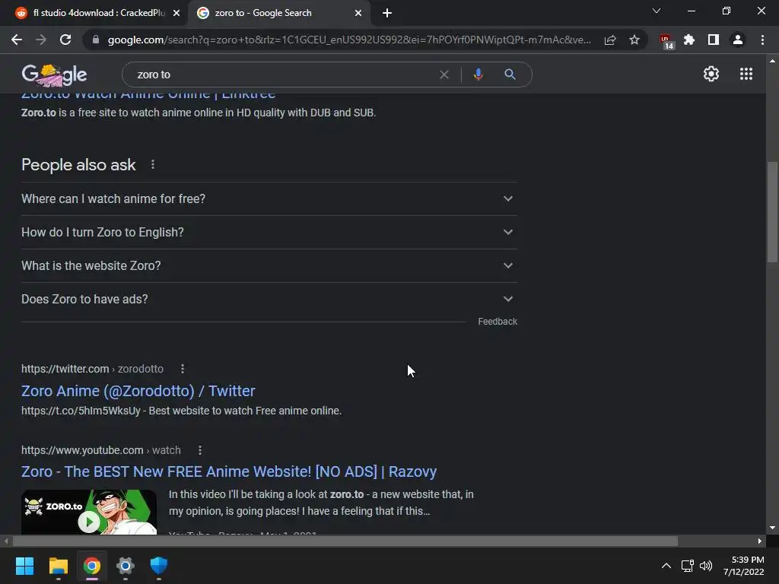Viewport: 779px width, 584px height.
Task: Expand 'Does Zoro to have ads?'
Action: click(269, 299)
